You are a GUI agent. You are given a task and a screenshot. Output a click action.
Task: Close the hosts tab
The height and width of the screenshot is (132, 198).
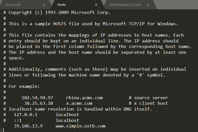96,5
